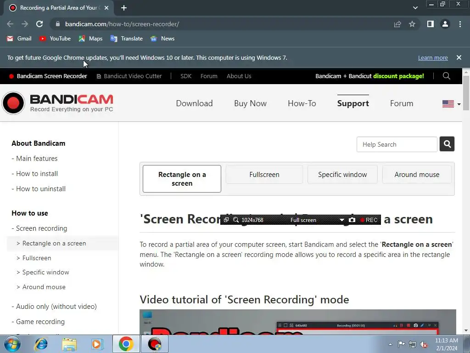
Task: Select the Fullscreen tab
Action: [x=264, y=174]
